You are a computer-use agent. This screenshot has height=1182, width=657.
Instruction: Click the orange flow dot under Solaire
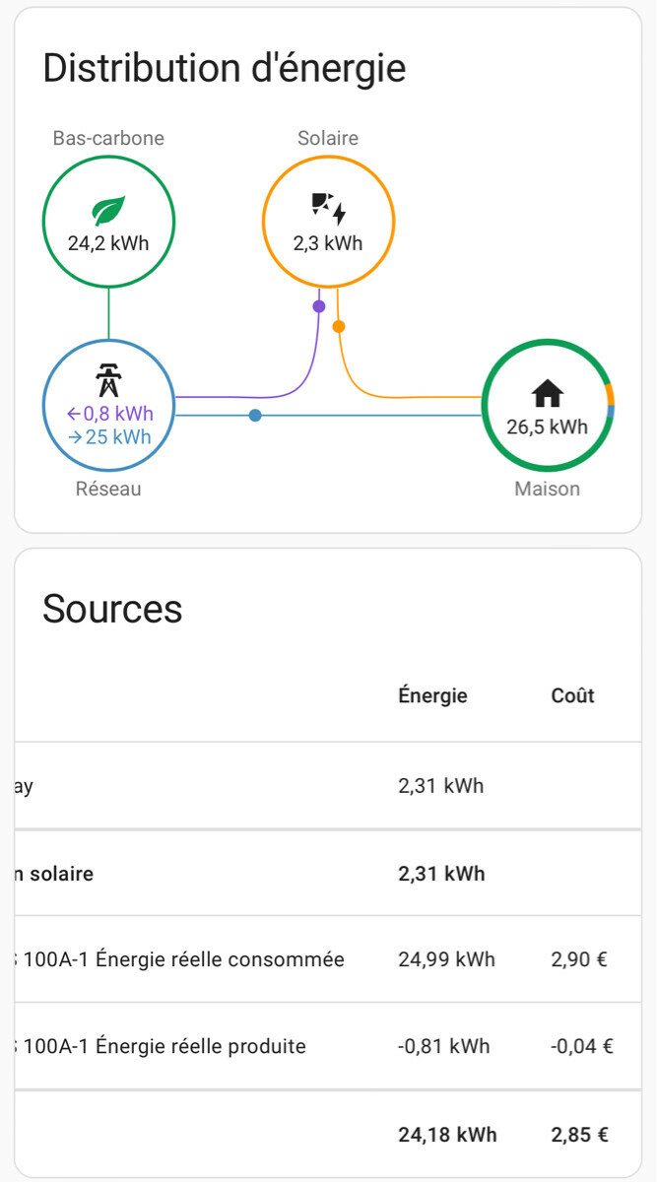pyautogui.click(x=339, y=326)
